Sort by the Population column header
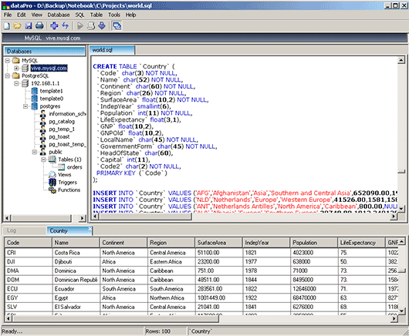The height and width of the screenshot is (336, 409). click(314, 243)
